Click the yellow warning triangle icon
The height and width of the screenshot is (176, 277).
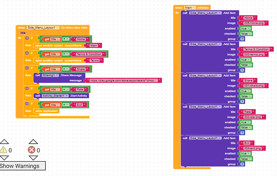pyautogui.click(x=4, y=150)
